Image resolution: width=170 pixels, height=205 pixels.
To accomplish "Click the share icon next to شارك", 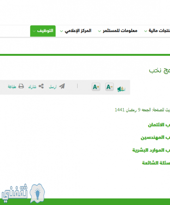I will (x=41, y=86).
